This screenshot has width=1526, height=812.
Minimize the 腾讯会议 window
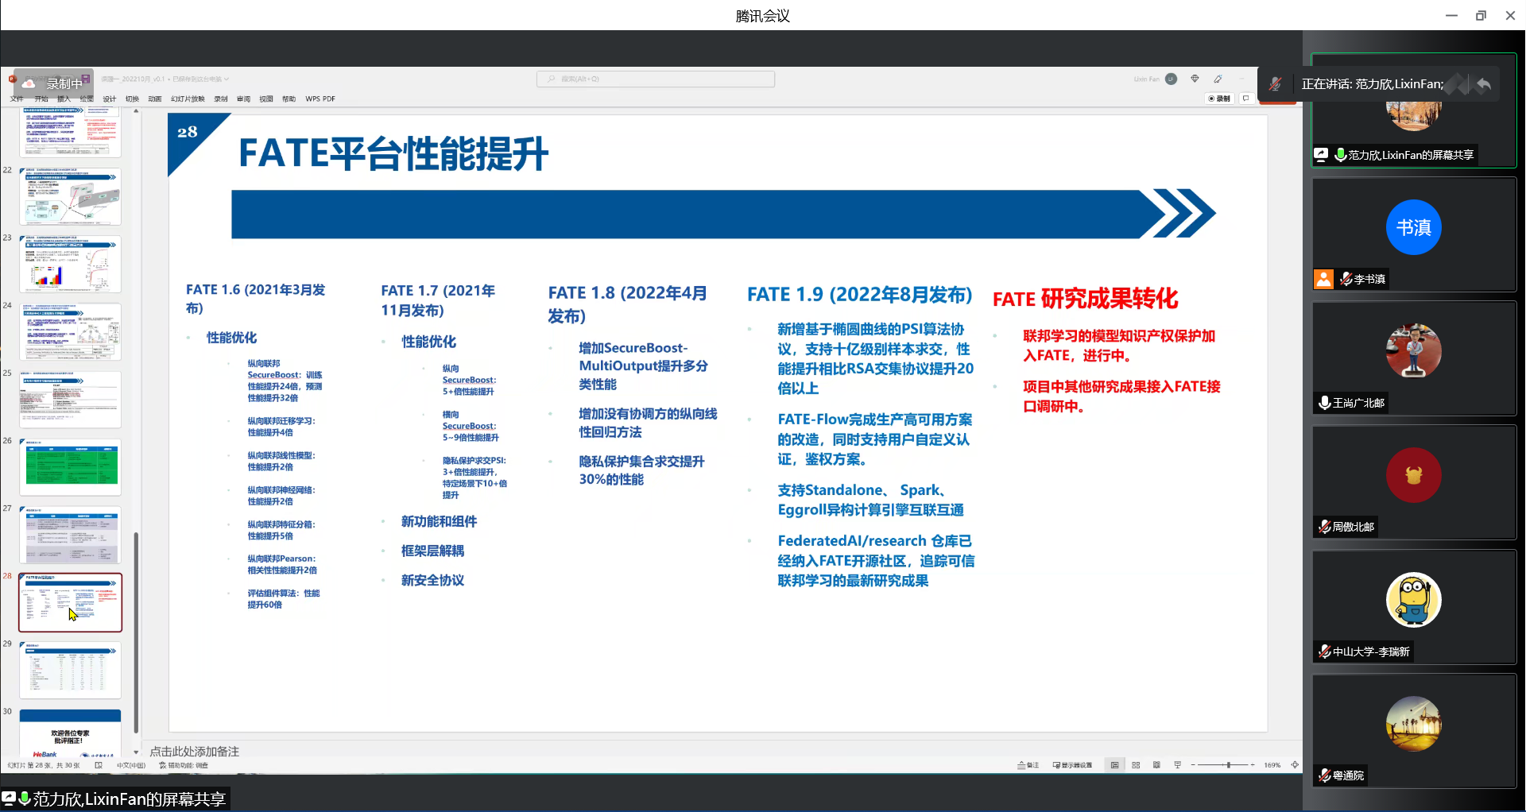click(x=1451, y=15)
